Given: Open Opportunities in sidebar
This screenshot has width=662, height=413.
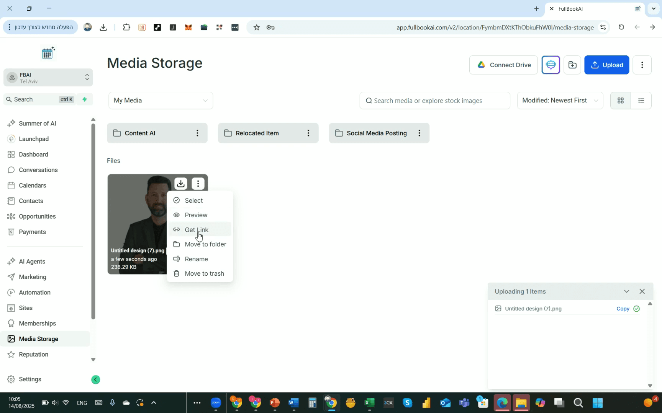Looking at the screenshot, I should 37,216.
